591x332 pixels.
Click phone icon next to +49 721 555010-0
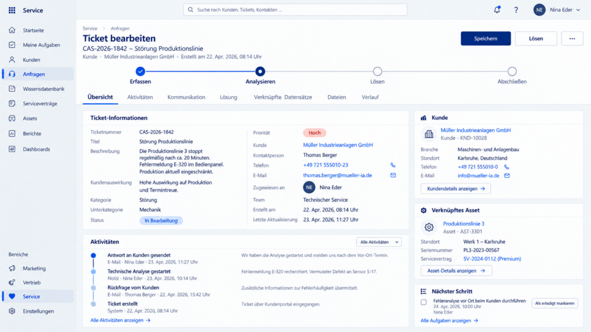pos(507,167)
